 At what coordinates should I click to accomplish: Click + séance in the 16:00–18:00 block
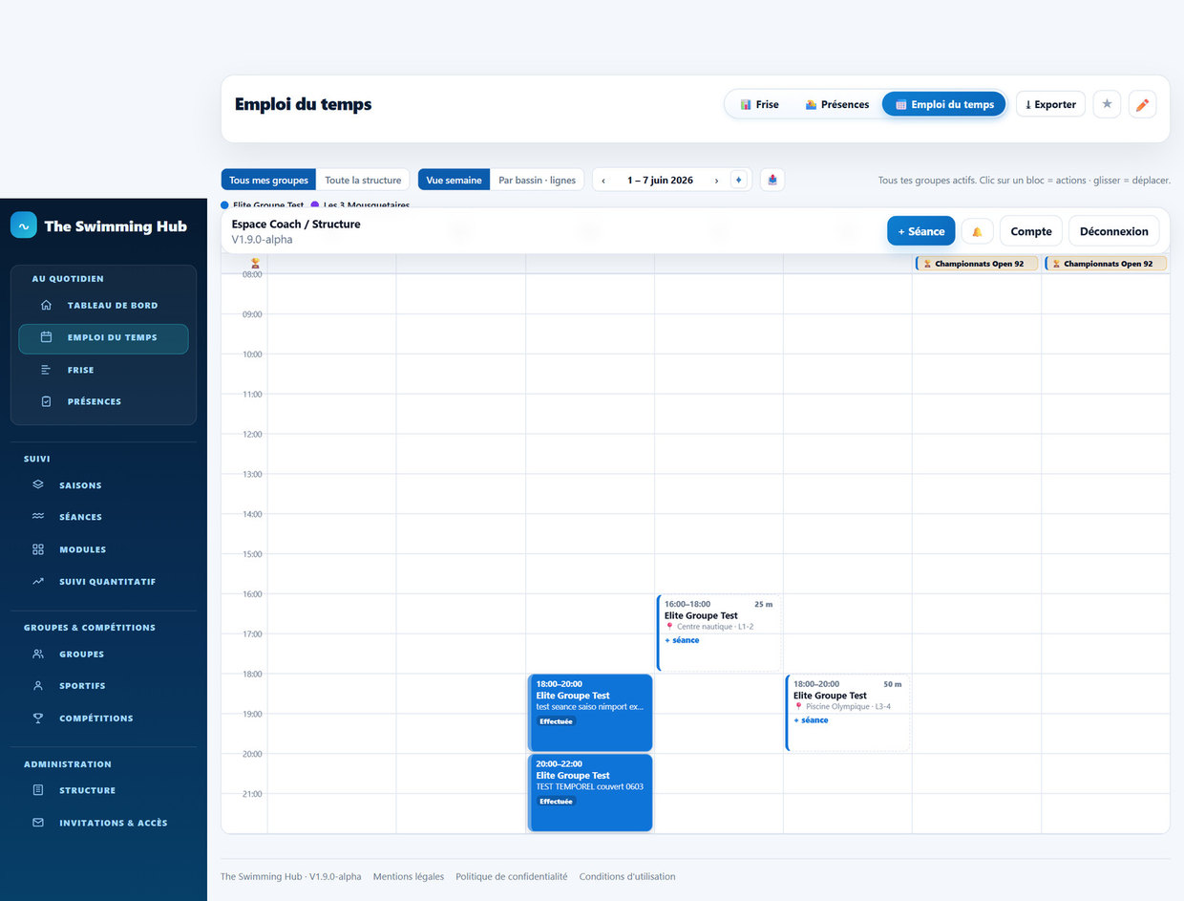(682, 640)
